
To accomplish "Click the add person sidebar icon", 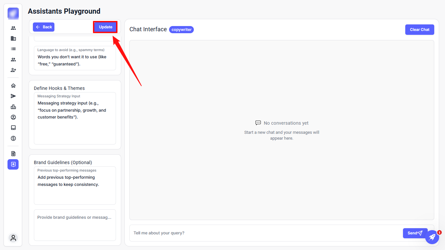I will (13, 70).
